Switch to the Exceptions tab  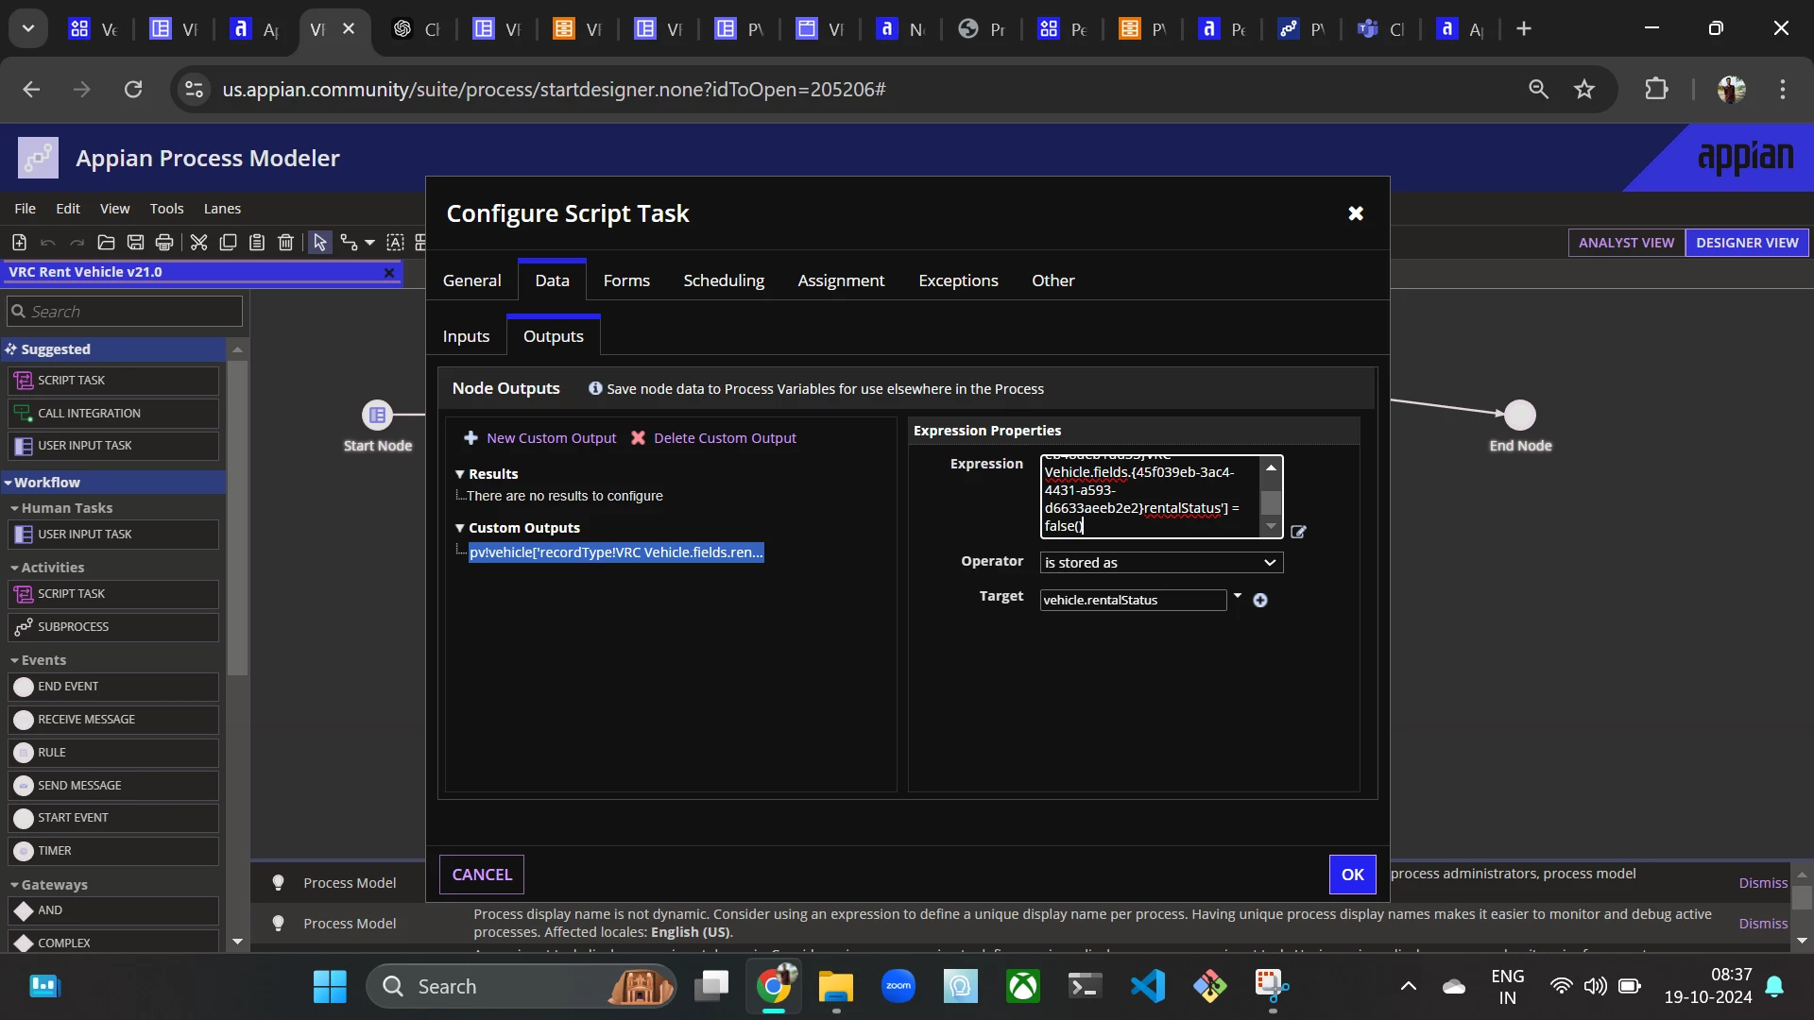[x=958, y=280]
